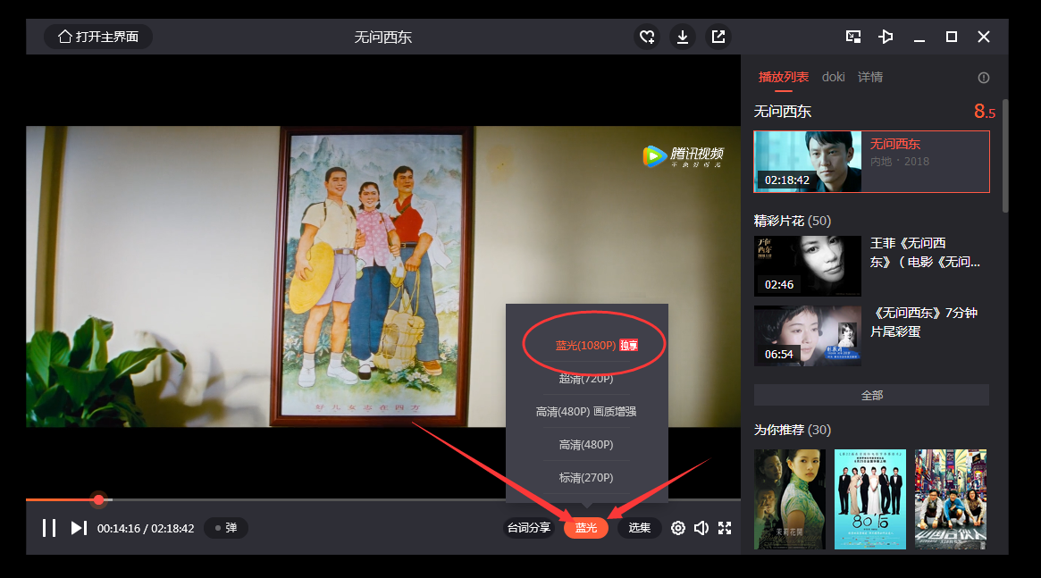Viewport: 1041px width, 578px height.
Task: Select 高清(480P) 画质增强 option
Action: (x=585, y=412)
